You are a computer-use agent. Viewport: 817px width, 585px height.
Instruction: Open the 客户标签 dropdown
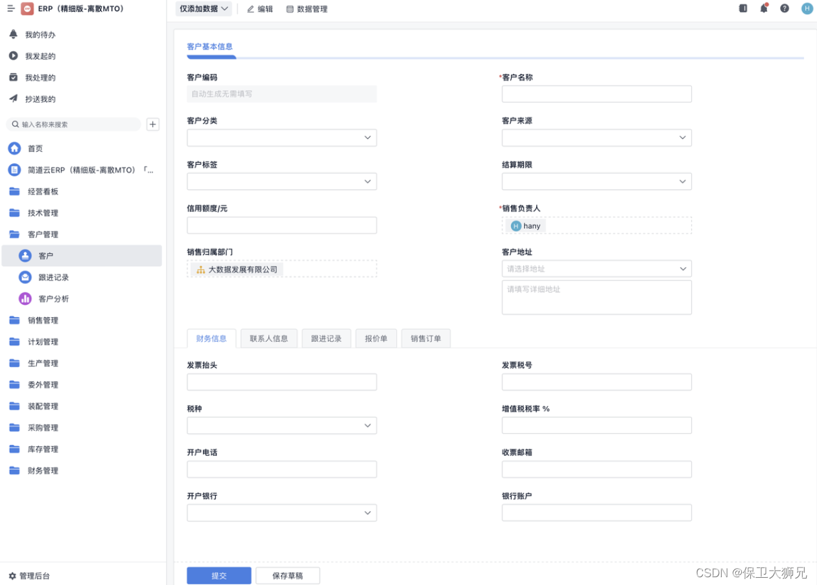coord(281,182)
